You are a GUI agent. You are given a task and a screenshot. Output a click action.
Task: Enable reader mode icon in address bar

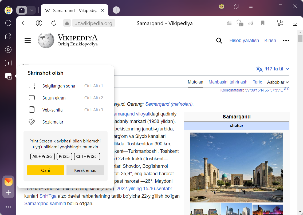229,23
